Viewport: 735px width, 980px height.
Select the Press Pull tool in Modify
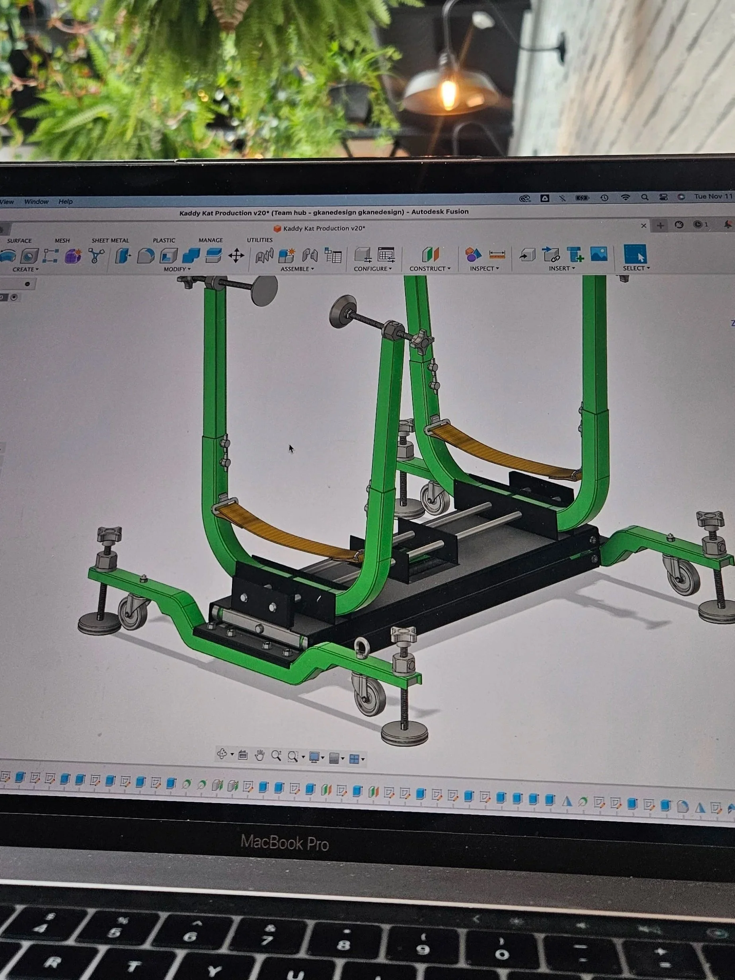point(123,255)
